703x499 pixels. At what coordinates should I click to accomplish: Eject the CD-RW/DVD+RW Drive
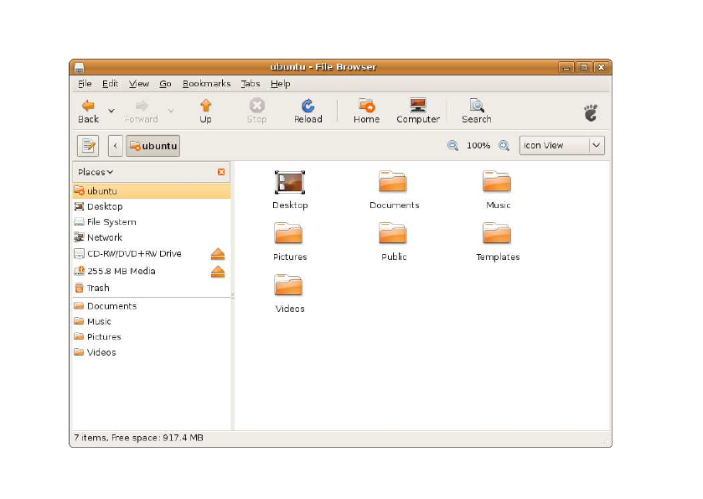pyautogui.click(x=218, y=254)
